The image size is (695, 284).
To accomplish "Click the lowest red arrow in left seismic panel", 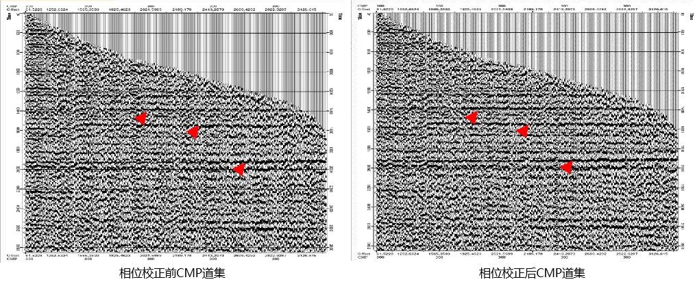I will [239, 169].
